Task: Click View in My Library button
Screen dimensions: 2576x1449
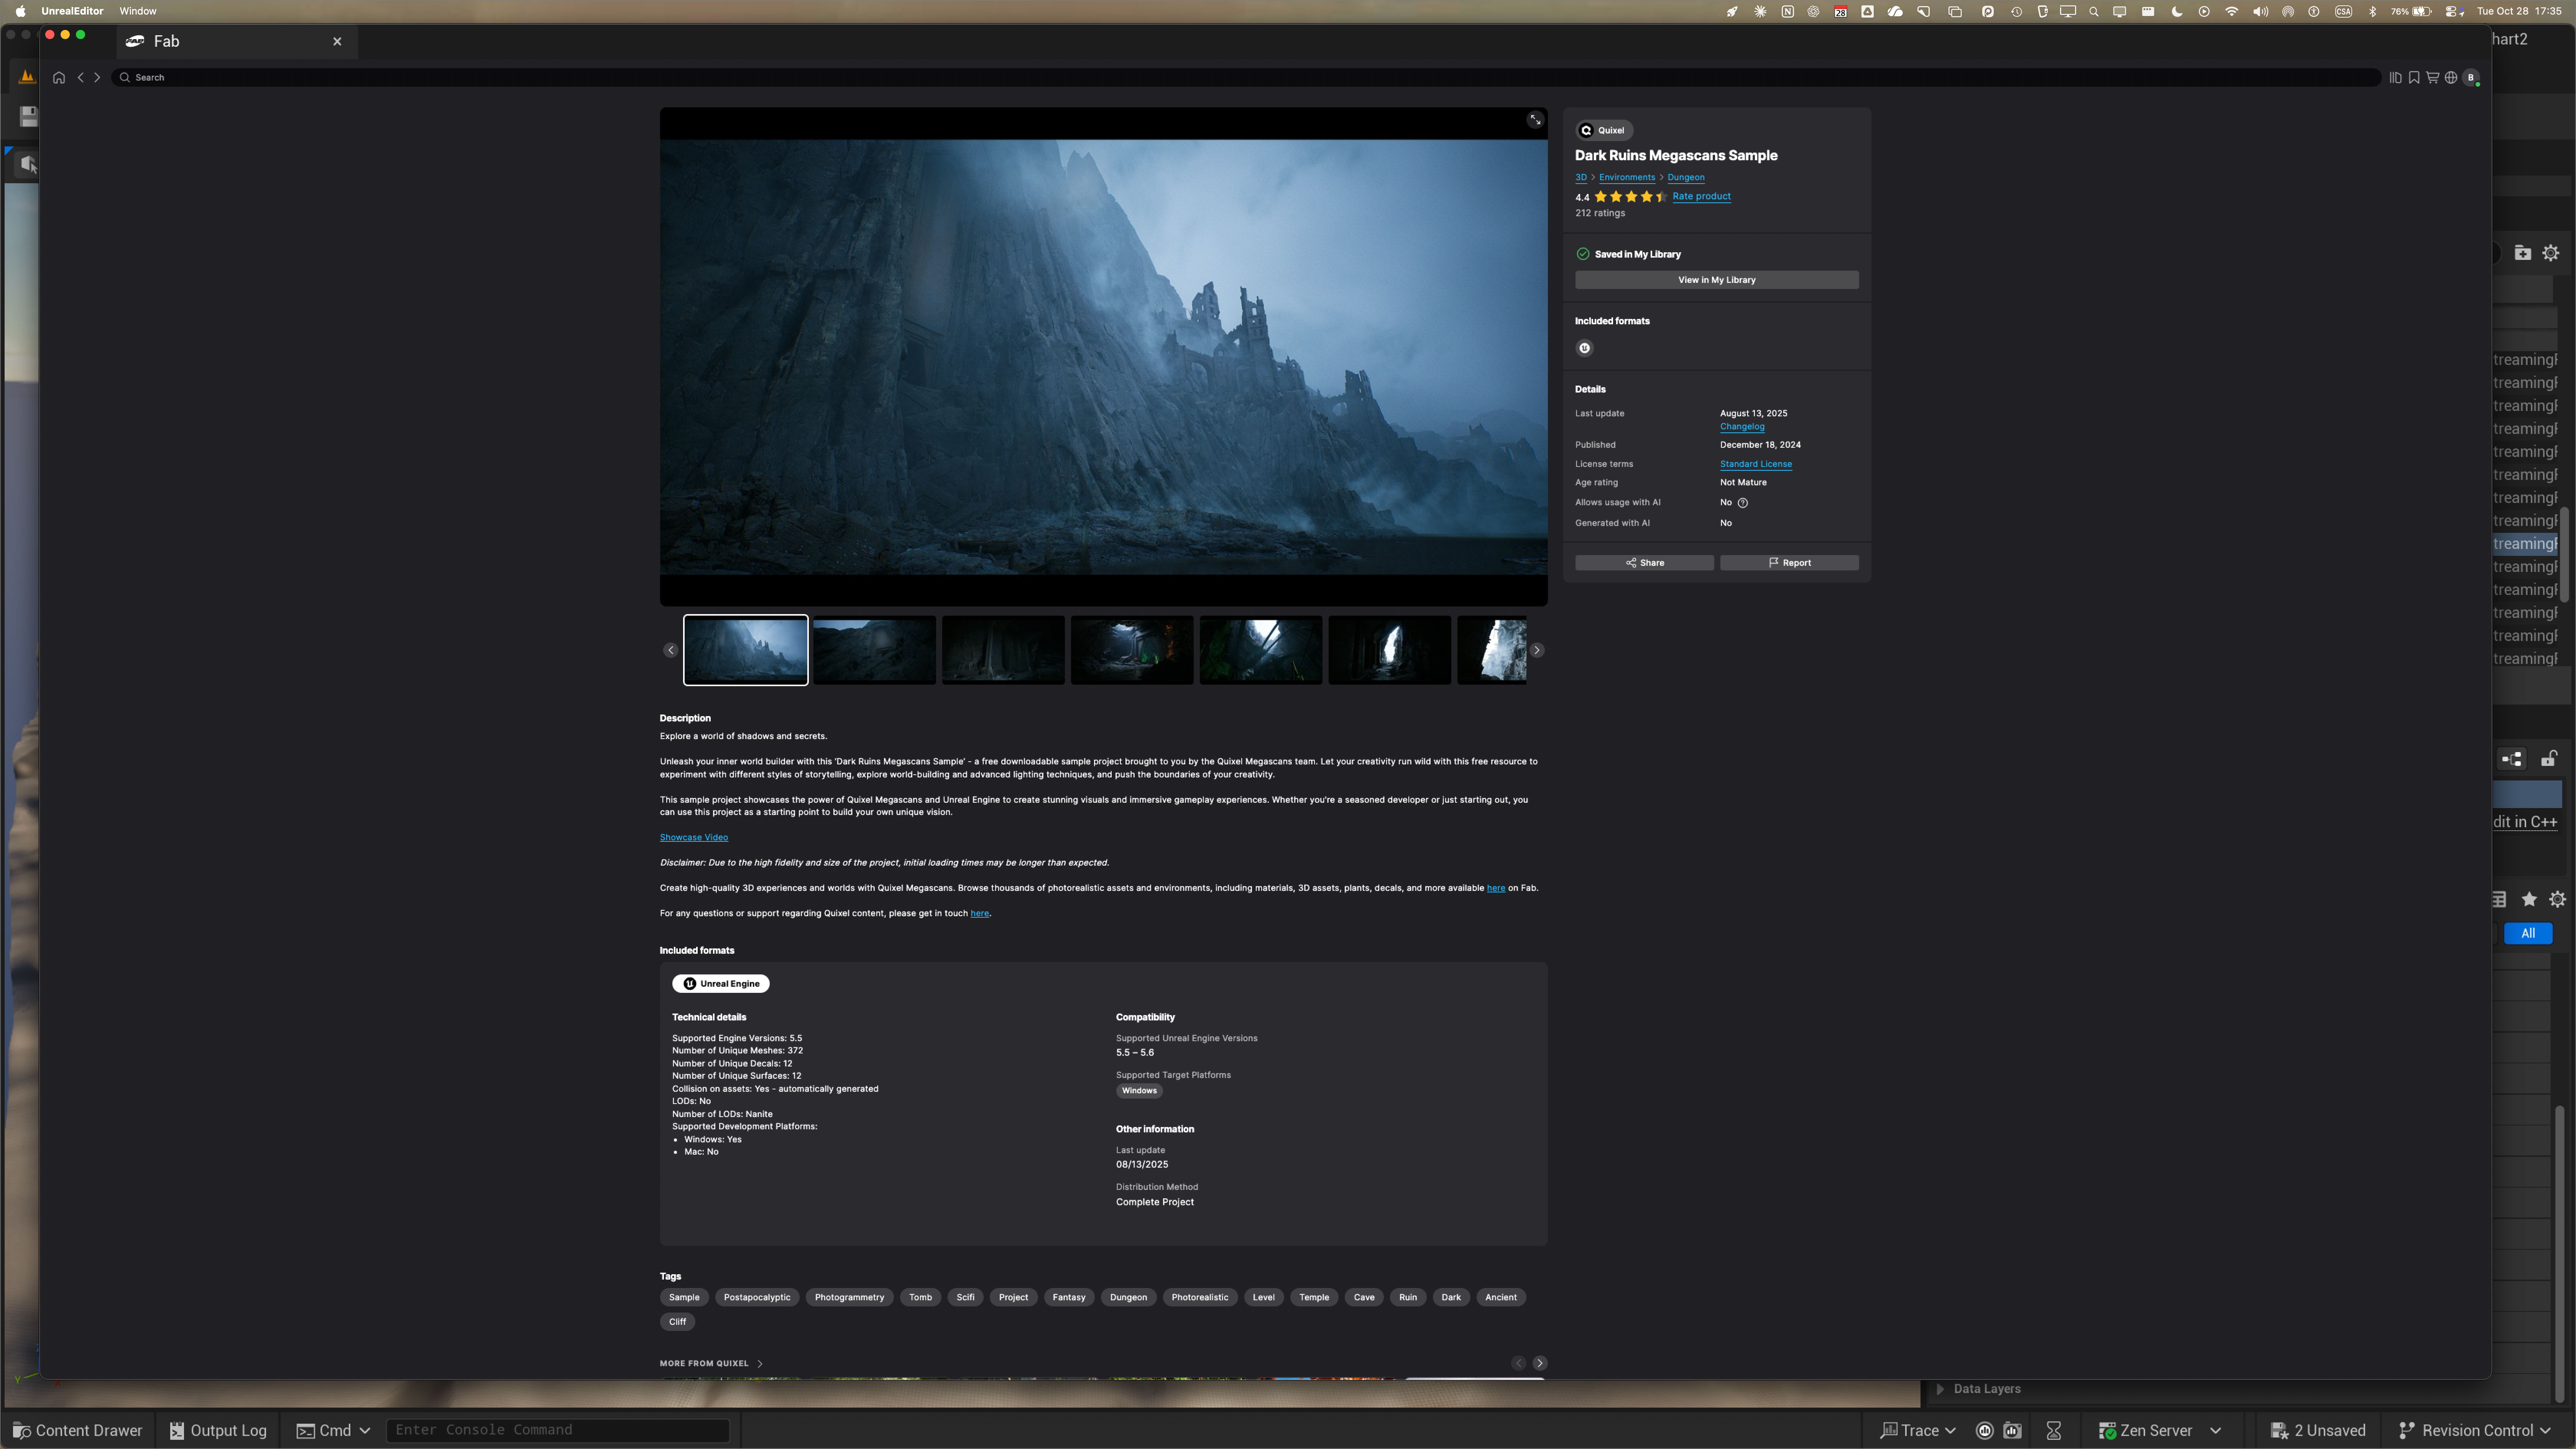Action: (x=1716, y=280)
